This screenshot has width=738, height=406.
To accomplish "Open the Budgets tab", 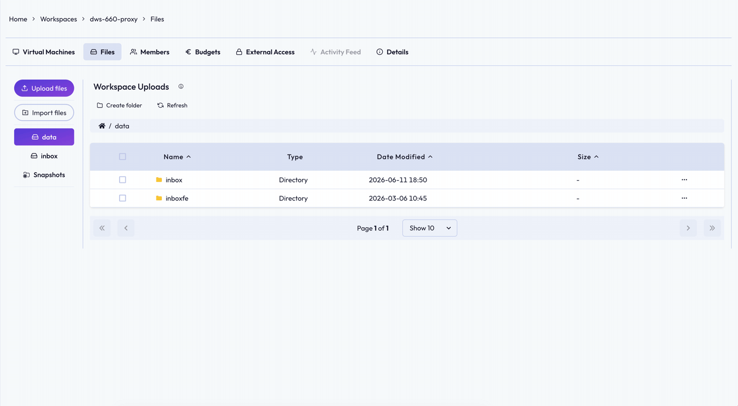I will click(203, 52).
